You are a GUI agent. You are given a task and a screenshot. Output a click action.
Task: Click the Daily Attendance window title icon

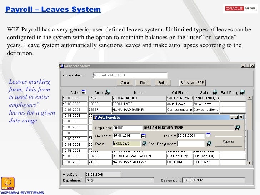pos(61,66)
